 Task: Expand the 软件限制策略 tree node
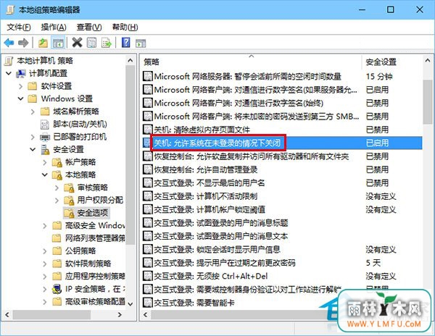45,264
